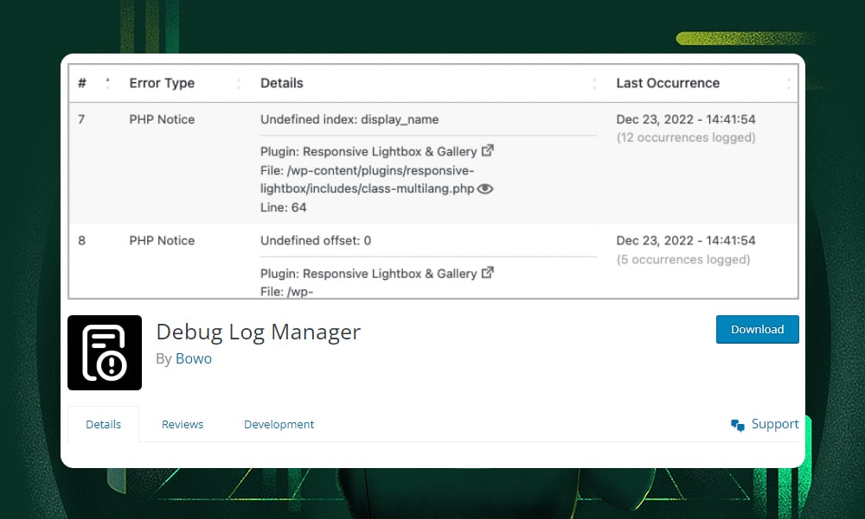Click the sort arrows beside the # column
865x519 pixels.
[107, 83]
